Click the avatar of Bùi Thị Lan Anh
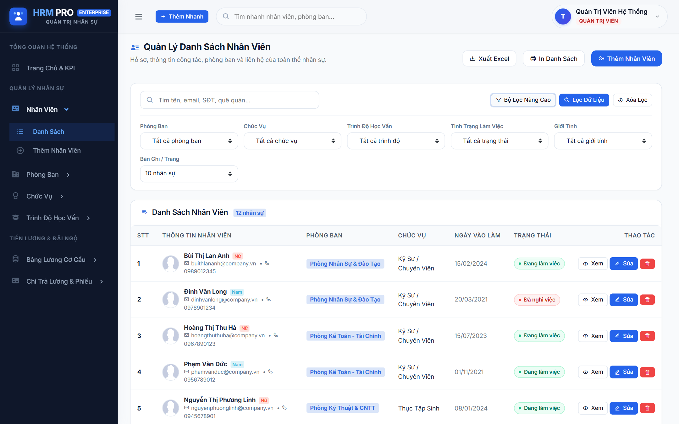This screenshot has width=679, height=424. 170,264
